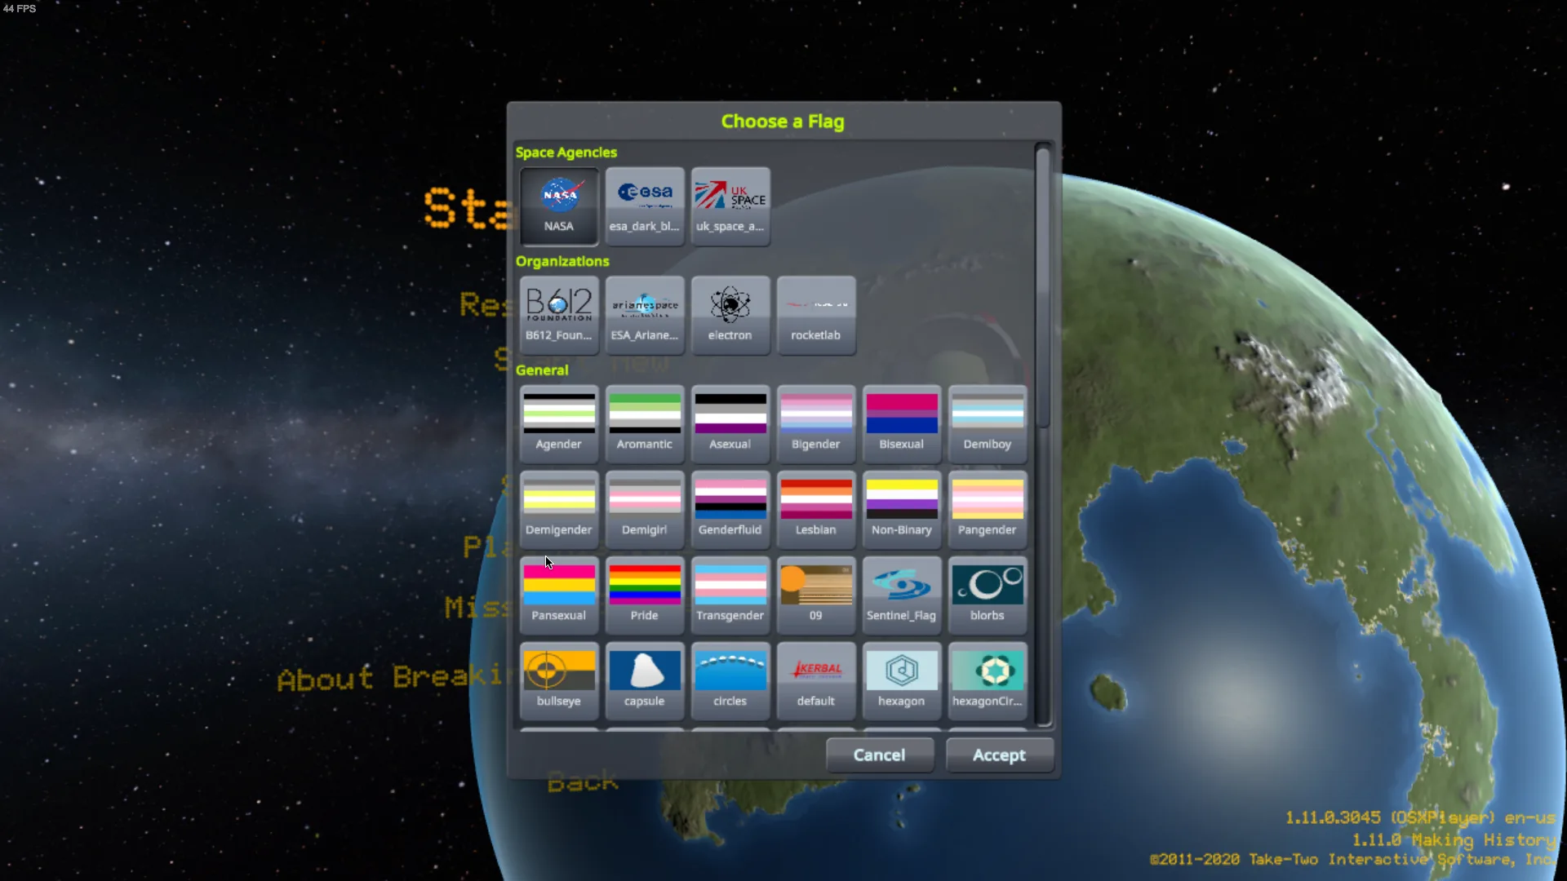Select the circles flag

[730, 681]
